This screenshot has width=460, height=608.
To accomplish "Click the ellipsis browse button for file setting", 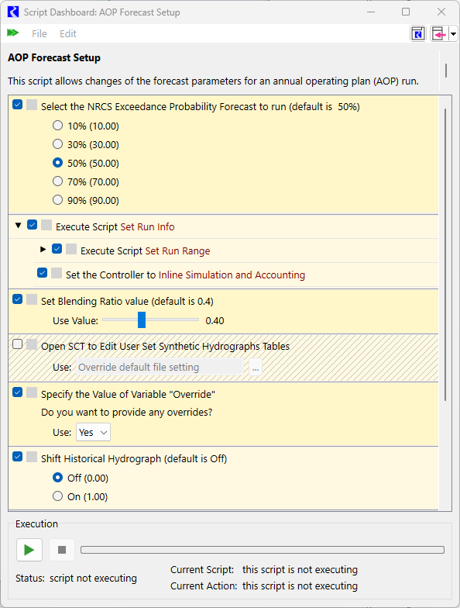I will point(256,367).
